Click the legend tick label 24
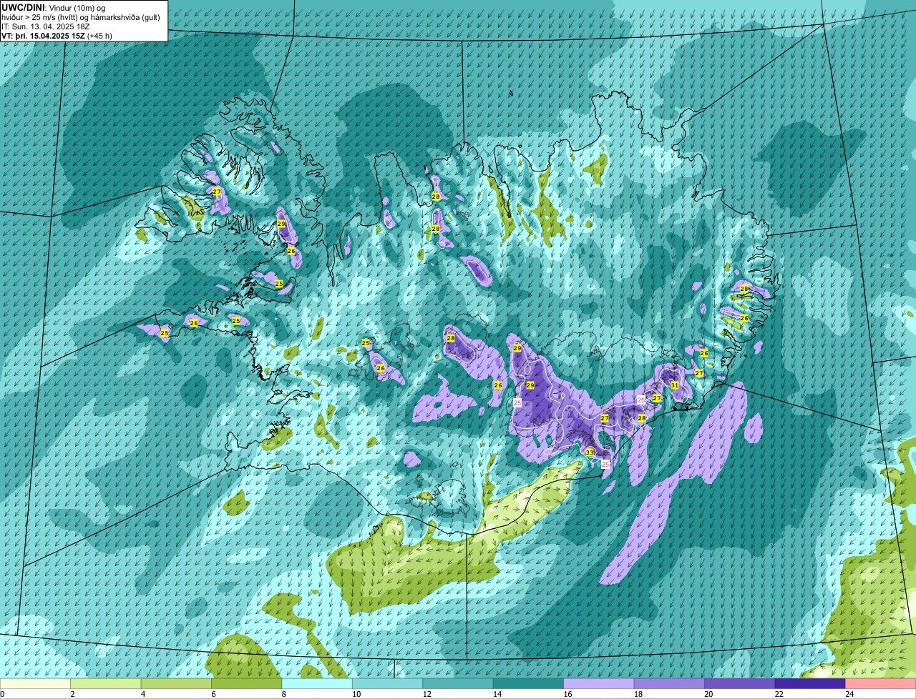Image resolution: width=916 pixels, height=699 pixels. pos(849,694)
